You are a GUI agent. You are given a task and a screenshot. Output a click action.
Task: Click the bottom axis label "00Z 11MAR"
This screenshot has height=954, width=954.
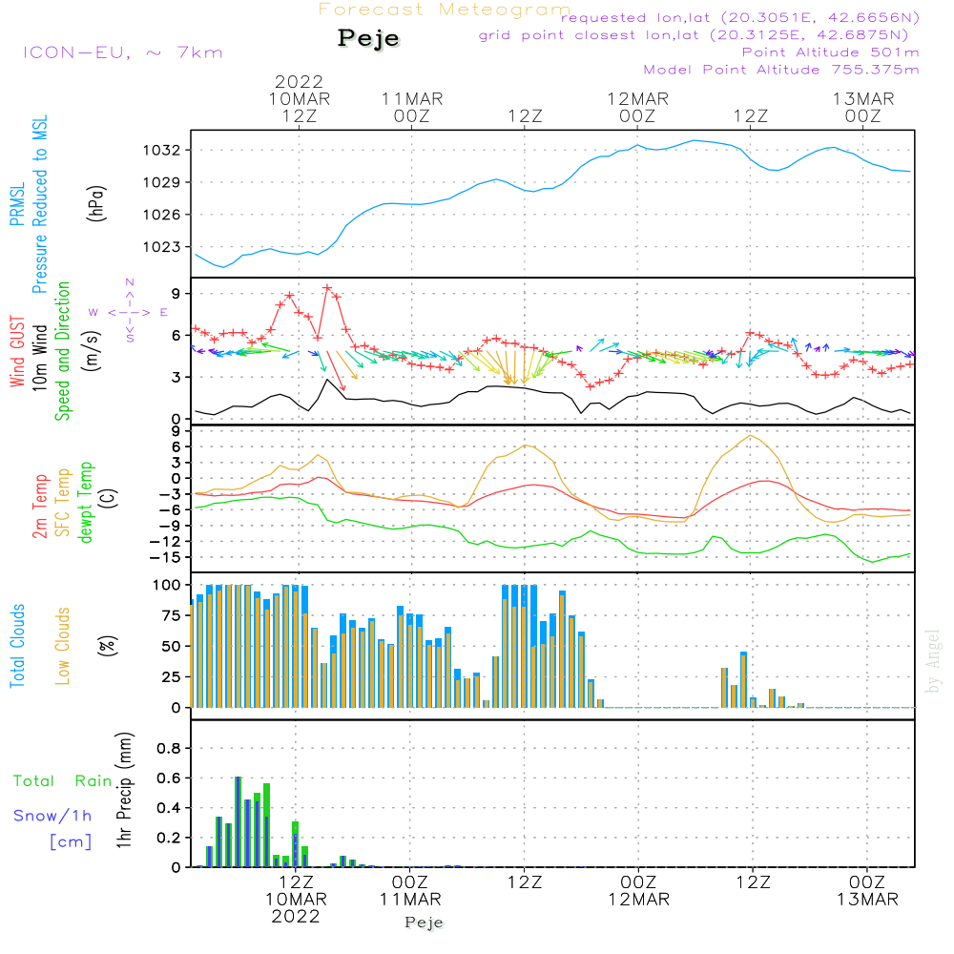pyautogui.click(x=410, y=891)
